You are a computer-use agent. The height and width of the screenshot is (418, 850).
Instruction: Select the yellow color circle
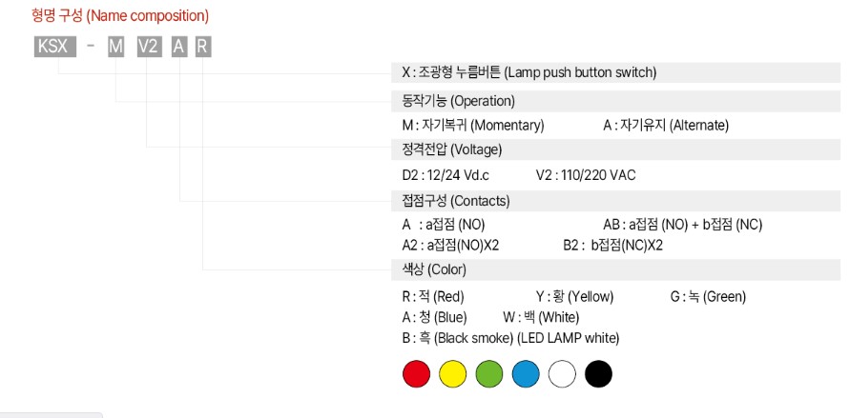pyautogui.click(x=452, y=374)
